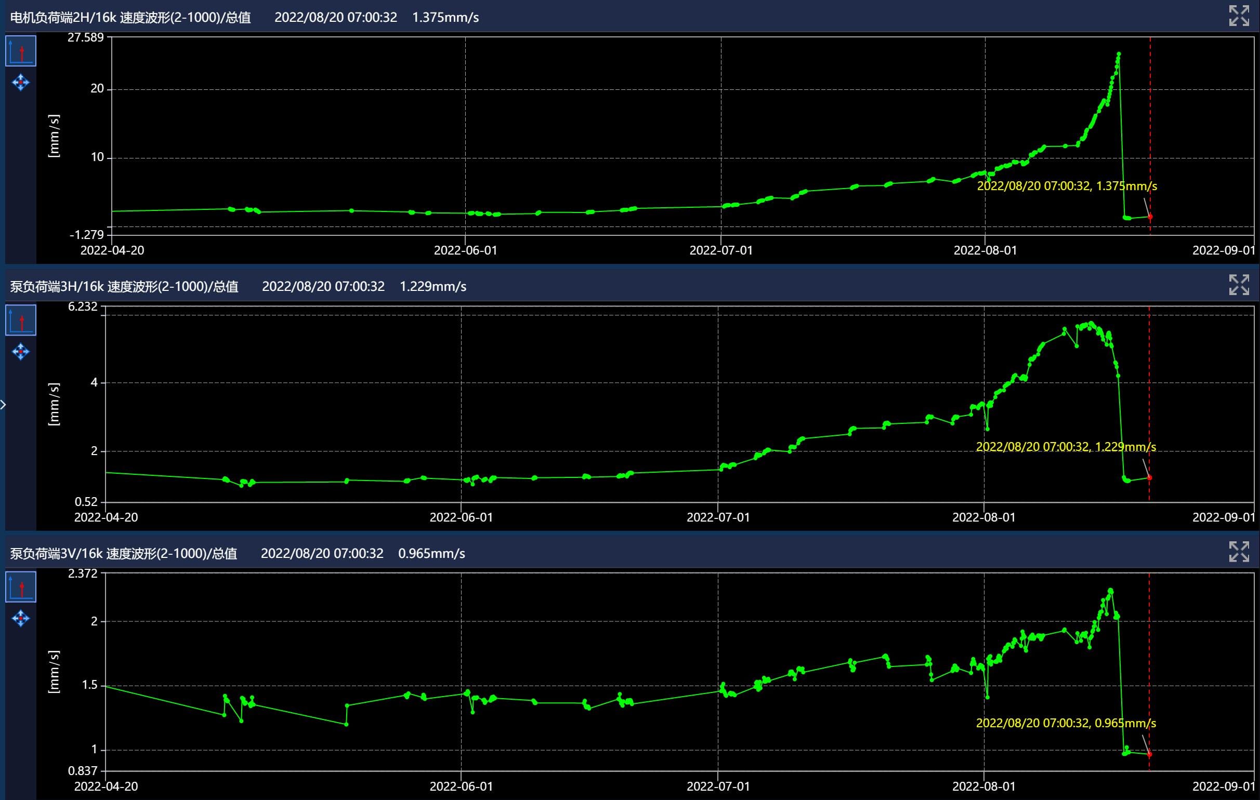The image size is (1260, 800).
Task: Maximize the 泵负荷端3V trend chart
Action: [x=1239, y=552]
